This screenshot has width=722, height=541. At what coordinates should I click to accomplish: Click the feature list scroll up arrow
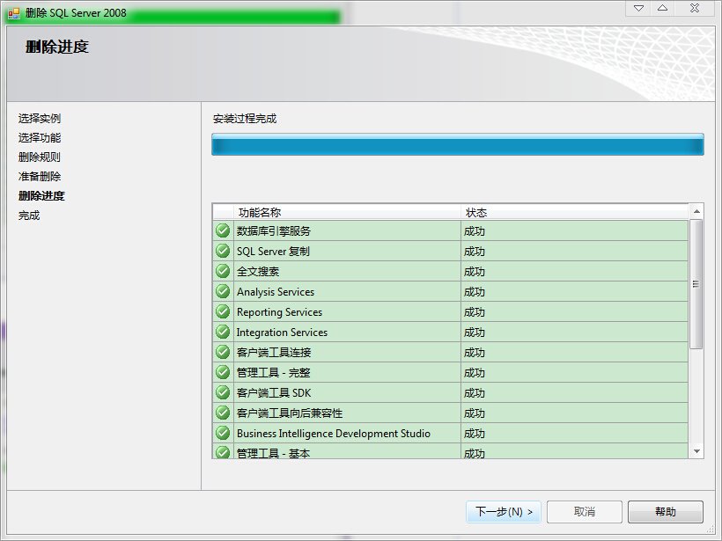coord(696,211)
